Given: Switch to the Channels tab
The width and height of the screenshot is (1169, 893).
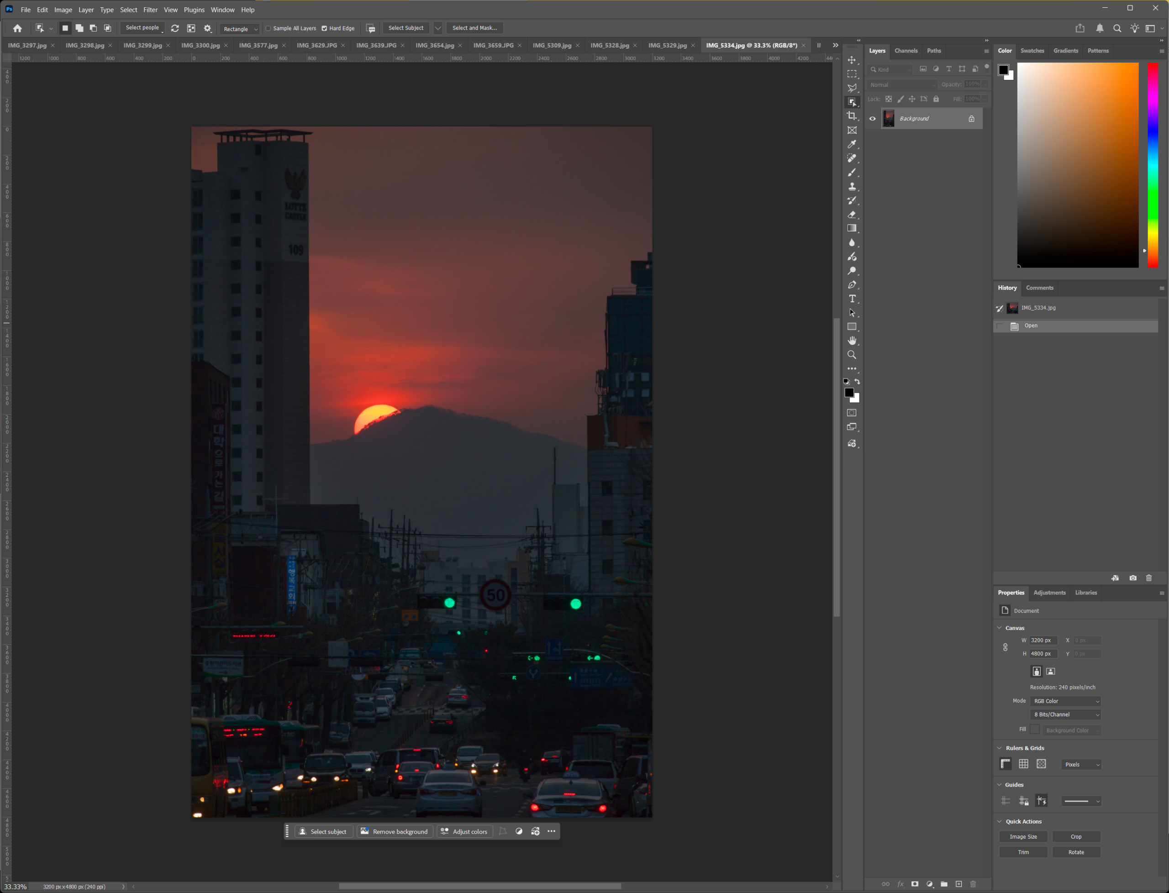Looking at the screenshot, I should pyautogui.click(x=906, y=51).
